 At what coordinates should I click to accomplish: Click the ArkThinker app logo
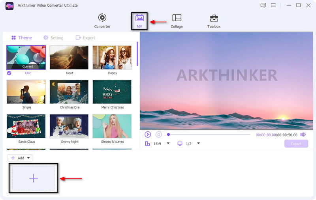tap(9, 6)
